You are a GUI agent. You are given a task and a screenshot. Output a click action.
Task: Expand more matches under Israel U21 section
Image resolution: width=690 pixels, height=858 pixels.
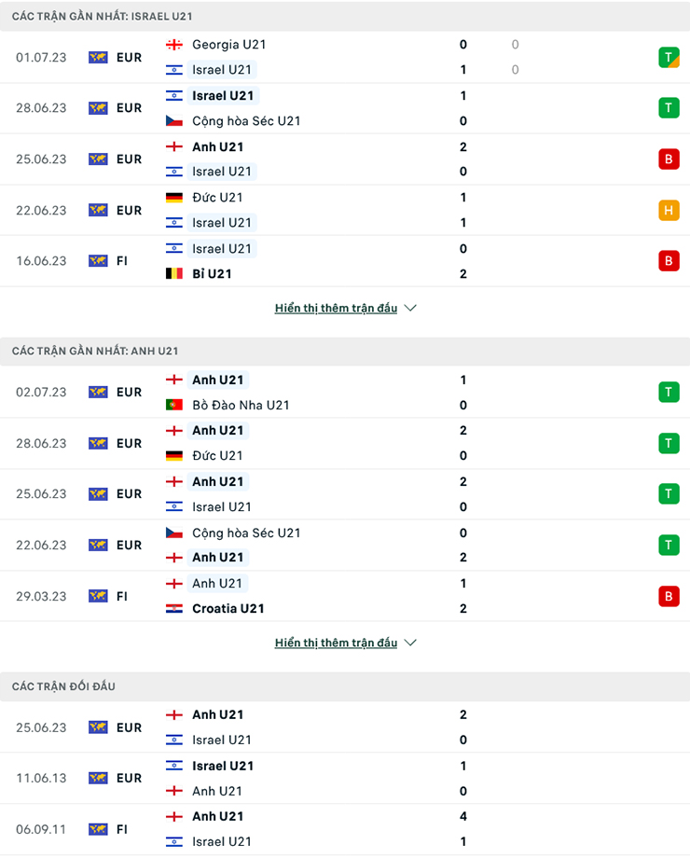[x=336, y=308]
